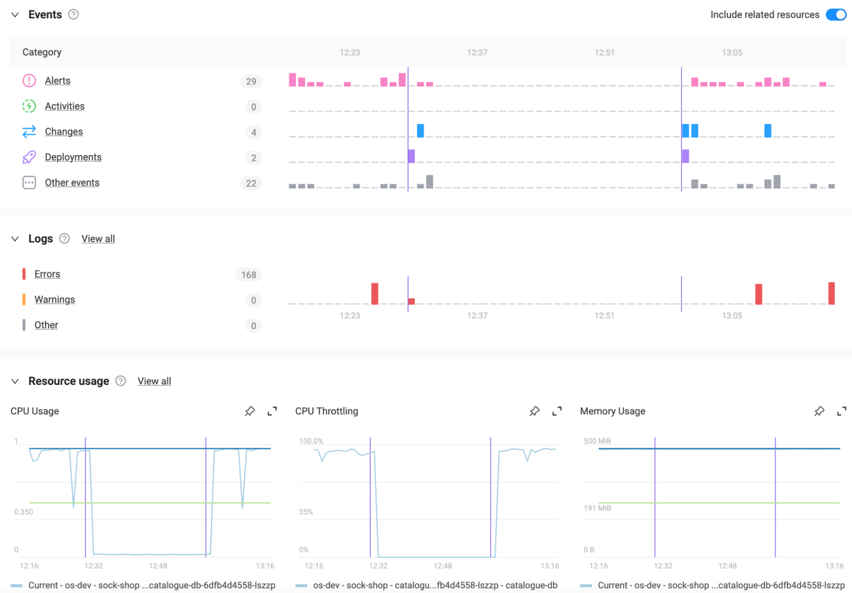
Task: Click the first purple deployment bar in Events timeline
Action: [x=411, y=156]
